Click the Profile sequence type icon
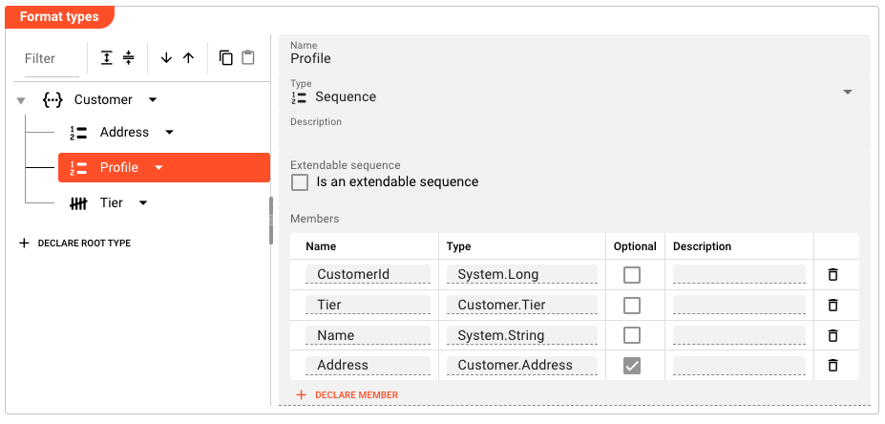885x424 pixels. [x=78, y=168]
